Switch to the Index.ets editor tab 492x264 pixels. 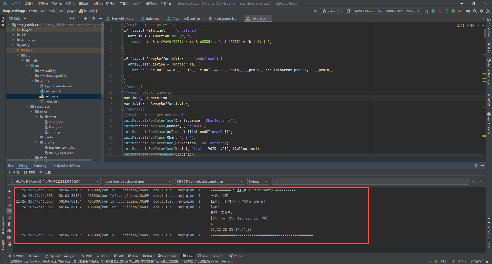[152, 18]
